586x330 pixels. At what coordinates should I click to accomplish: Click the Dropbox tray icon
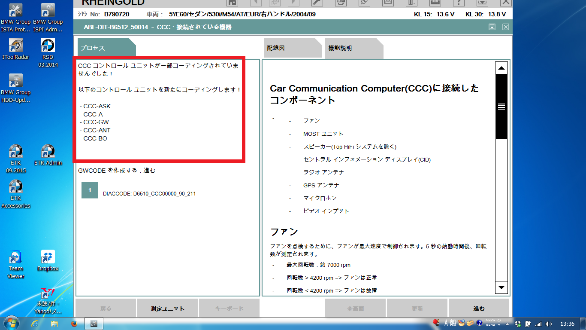(x=518, y=324)
